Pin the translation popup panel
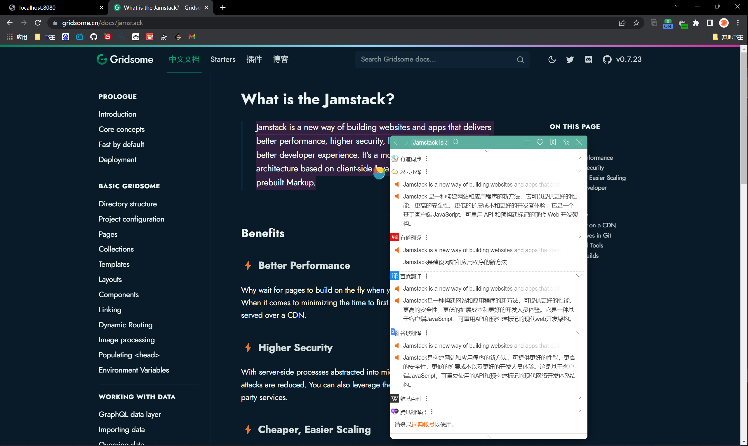Viewport: 748px width, 446px height. click(566, 142)
